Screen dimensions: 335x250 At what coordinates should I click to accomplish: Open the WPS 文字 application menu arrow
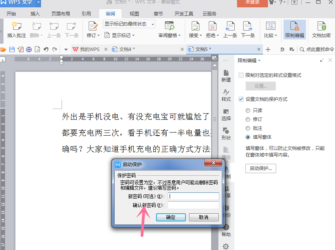click(x=38, y=2)
